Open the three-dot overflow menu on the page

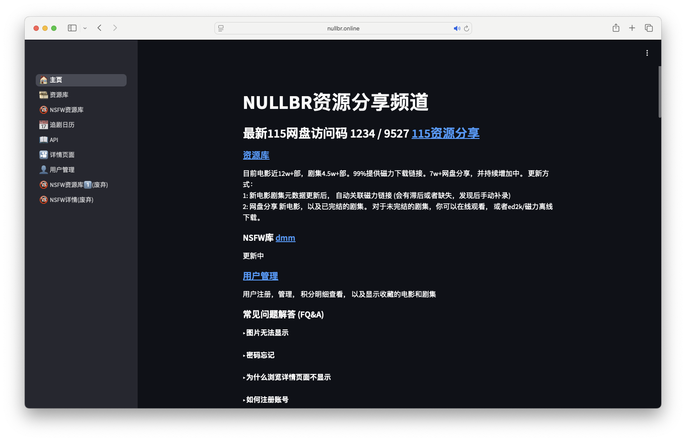(x=647, y=52)
